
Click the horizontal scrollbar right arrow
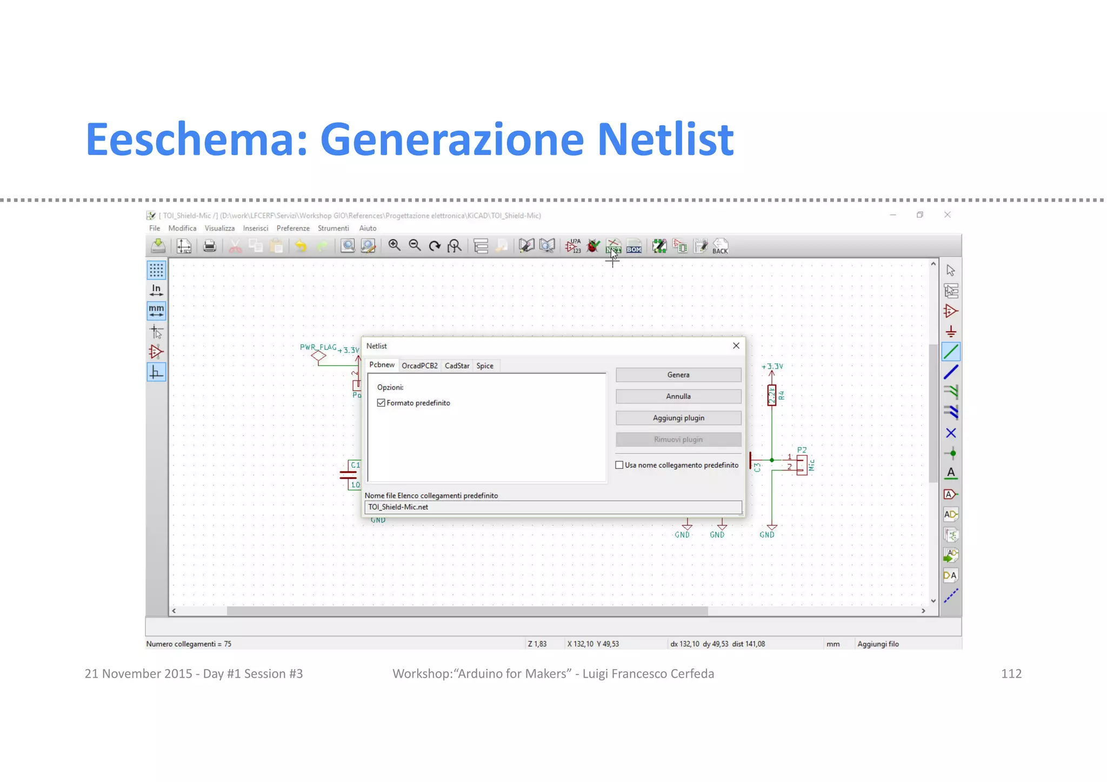point(923,611)
